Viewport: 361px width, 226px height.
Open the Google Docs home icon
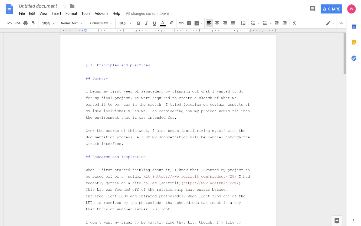click(x=9, y=9)
